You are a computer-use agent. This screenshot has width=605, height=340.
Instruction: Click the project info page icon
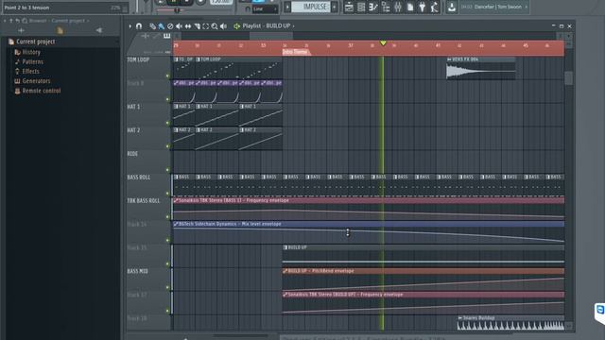pyautogui.click(x=410, y=7)
